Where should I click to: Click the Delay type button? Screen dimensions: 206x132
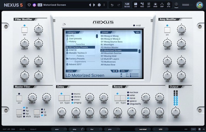[67, 98]
